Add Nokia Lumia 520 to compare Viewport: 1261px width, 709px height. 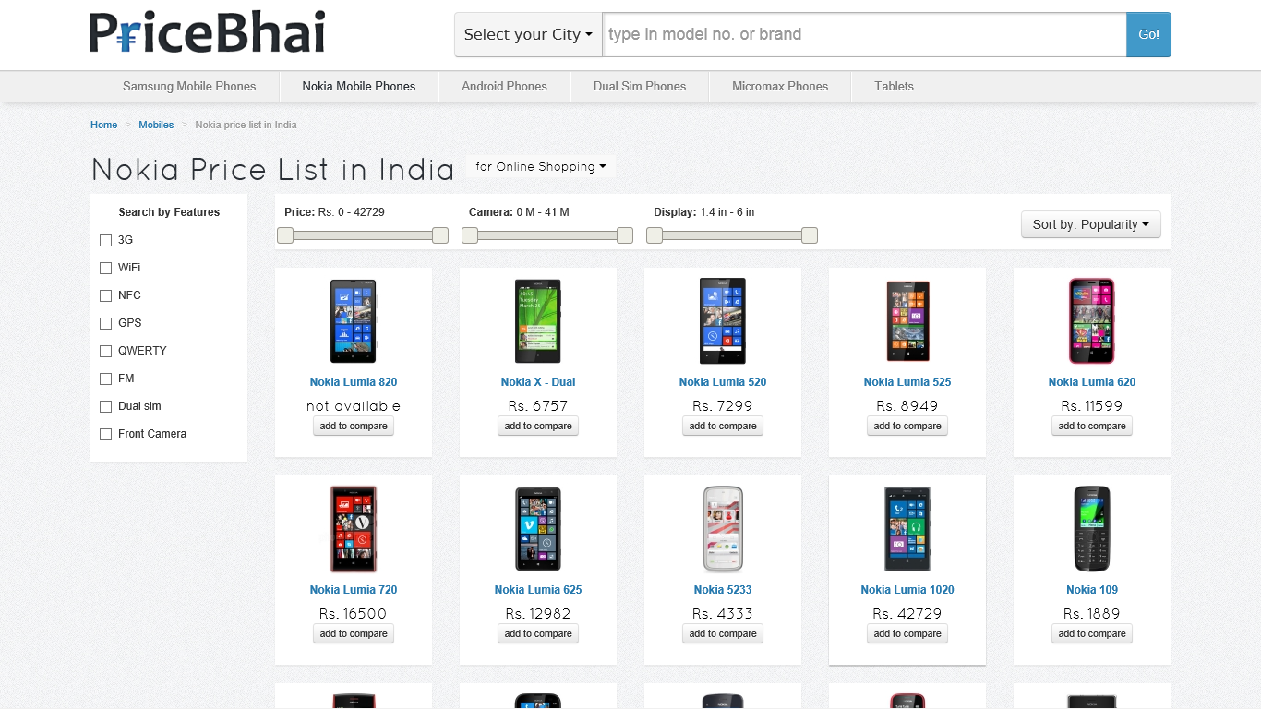[723, 426]
